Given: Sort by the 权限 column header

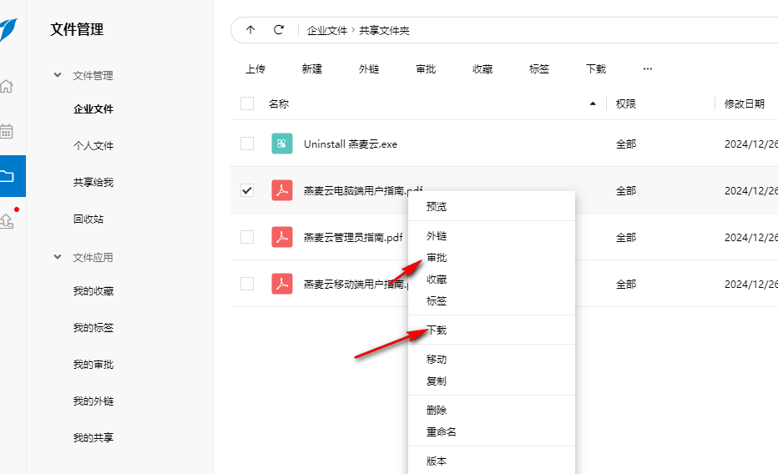Looking at the screenshot, I should pos(626,103).
